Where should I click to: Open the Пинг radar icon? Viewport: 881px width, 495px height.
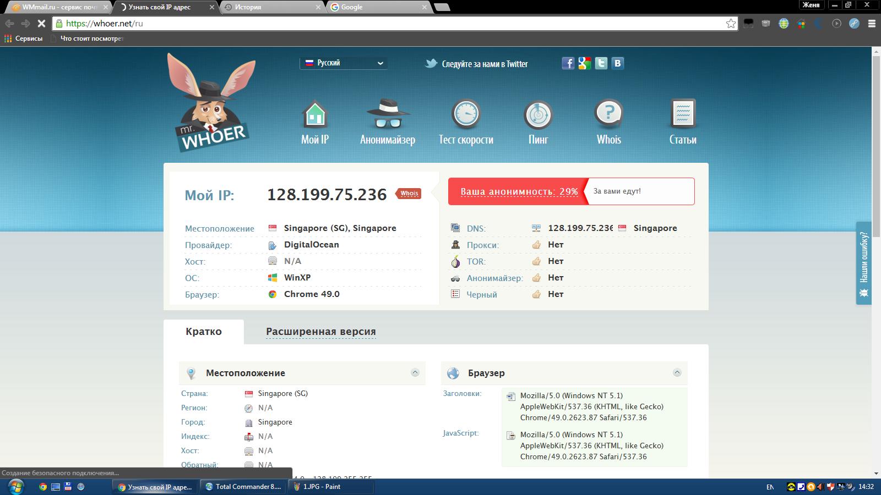pos(538,114)
